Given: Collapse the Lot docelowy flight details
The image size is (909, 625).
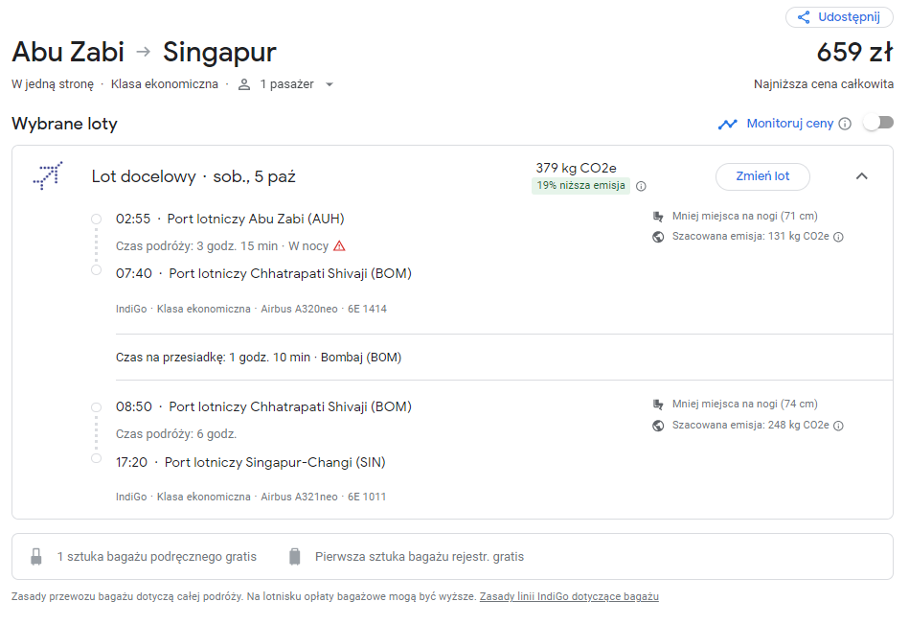Looking at the screenshot, I should coord(862,176).
